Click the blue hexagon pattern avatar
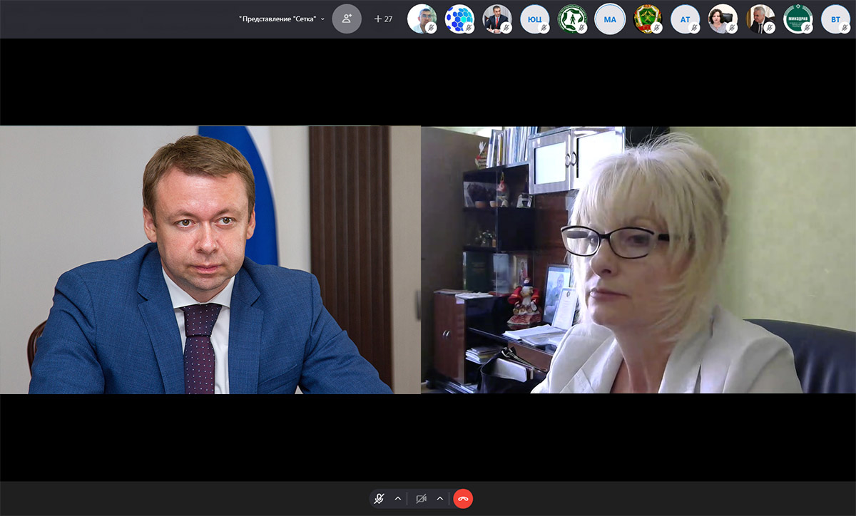The image size is (856, 516). coord(459,19)
